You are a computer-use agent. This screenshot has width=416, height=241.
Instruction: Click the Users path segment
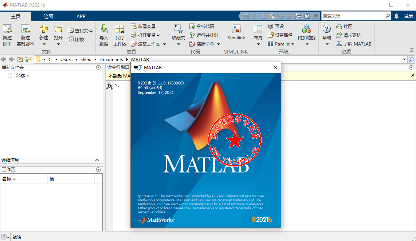pyautogui.click(x=66, y=59)
